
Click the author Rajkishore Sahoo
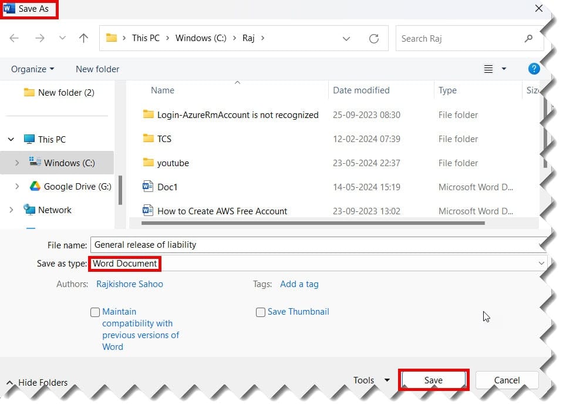[x=130, y=284]
